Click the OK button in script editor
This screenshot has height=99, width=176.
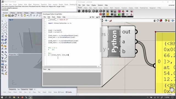[98, 17]
